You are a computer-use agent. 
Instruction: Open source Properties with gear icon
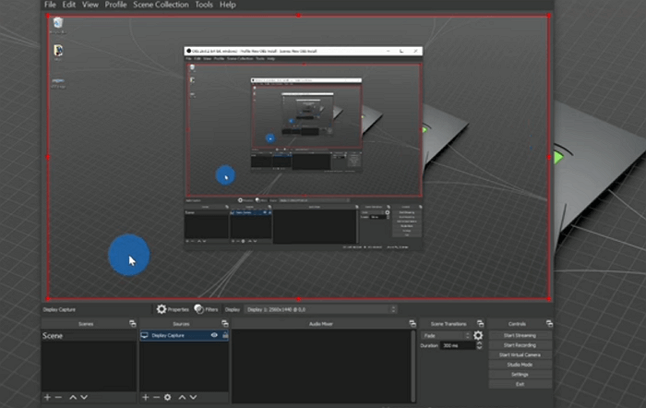click(x=172, y=310)
